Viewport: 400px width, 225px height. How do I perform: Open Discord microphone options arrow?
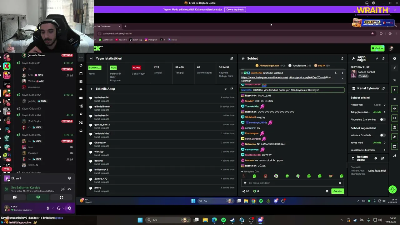[x=52, y=208]
